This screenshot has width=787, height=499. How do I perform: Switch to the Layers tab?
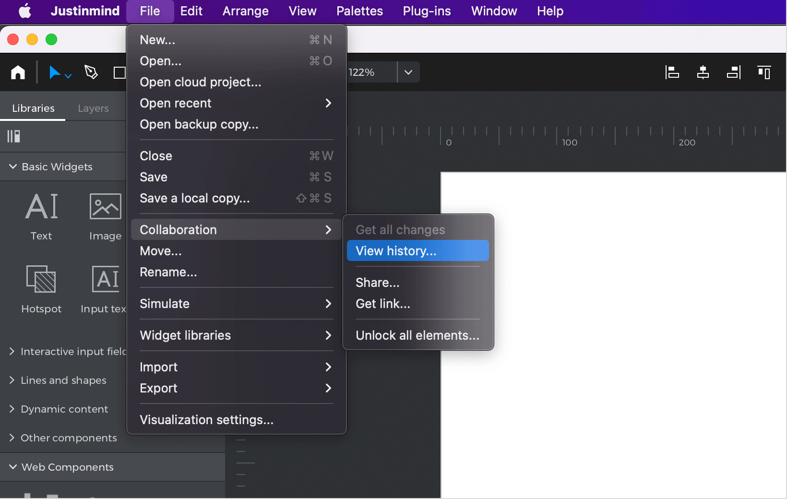[93, 108]
